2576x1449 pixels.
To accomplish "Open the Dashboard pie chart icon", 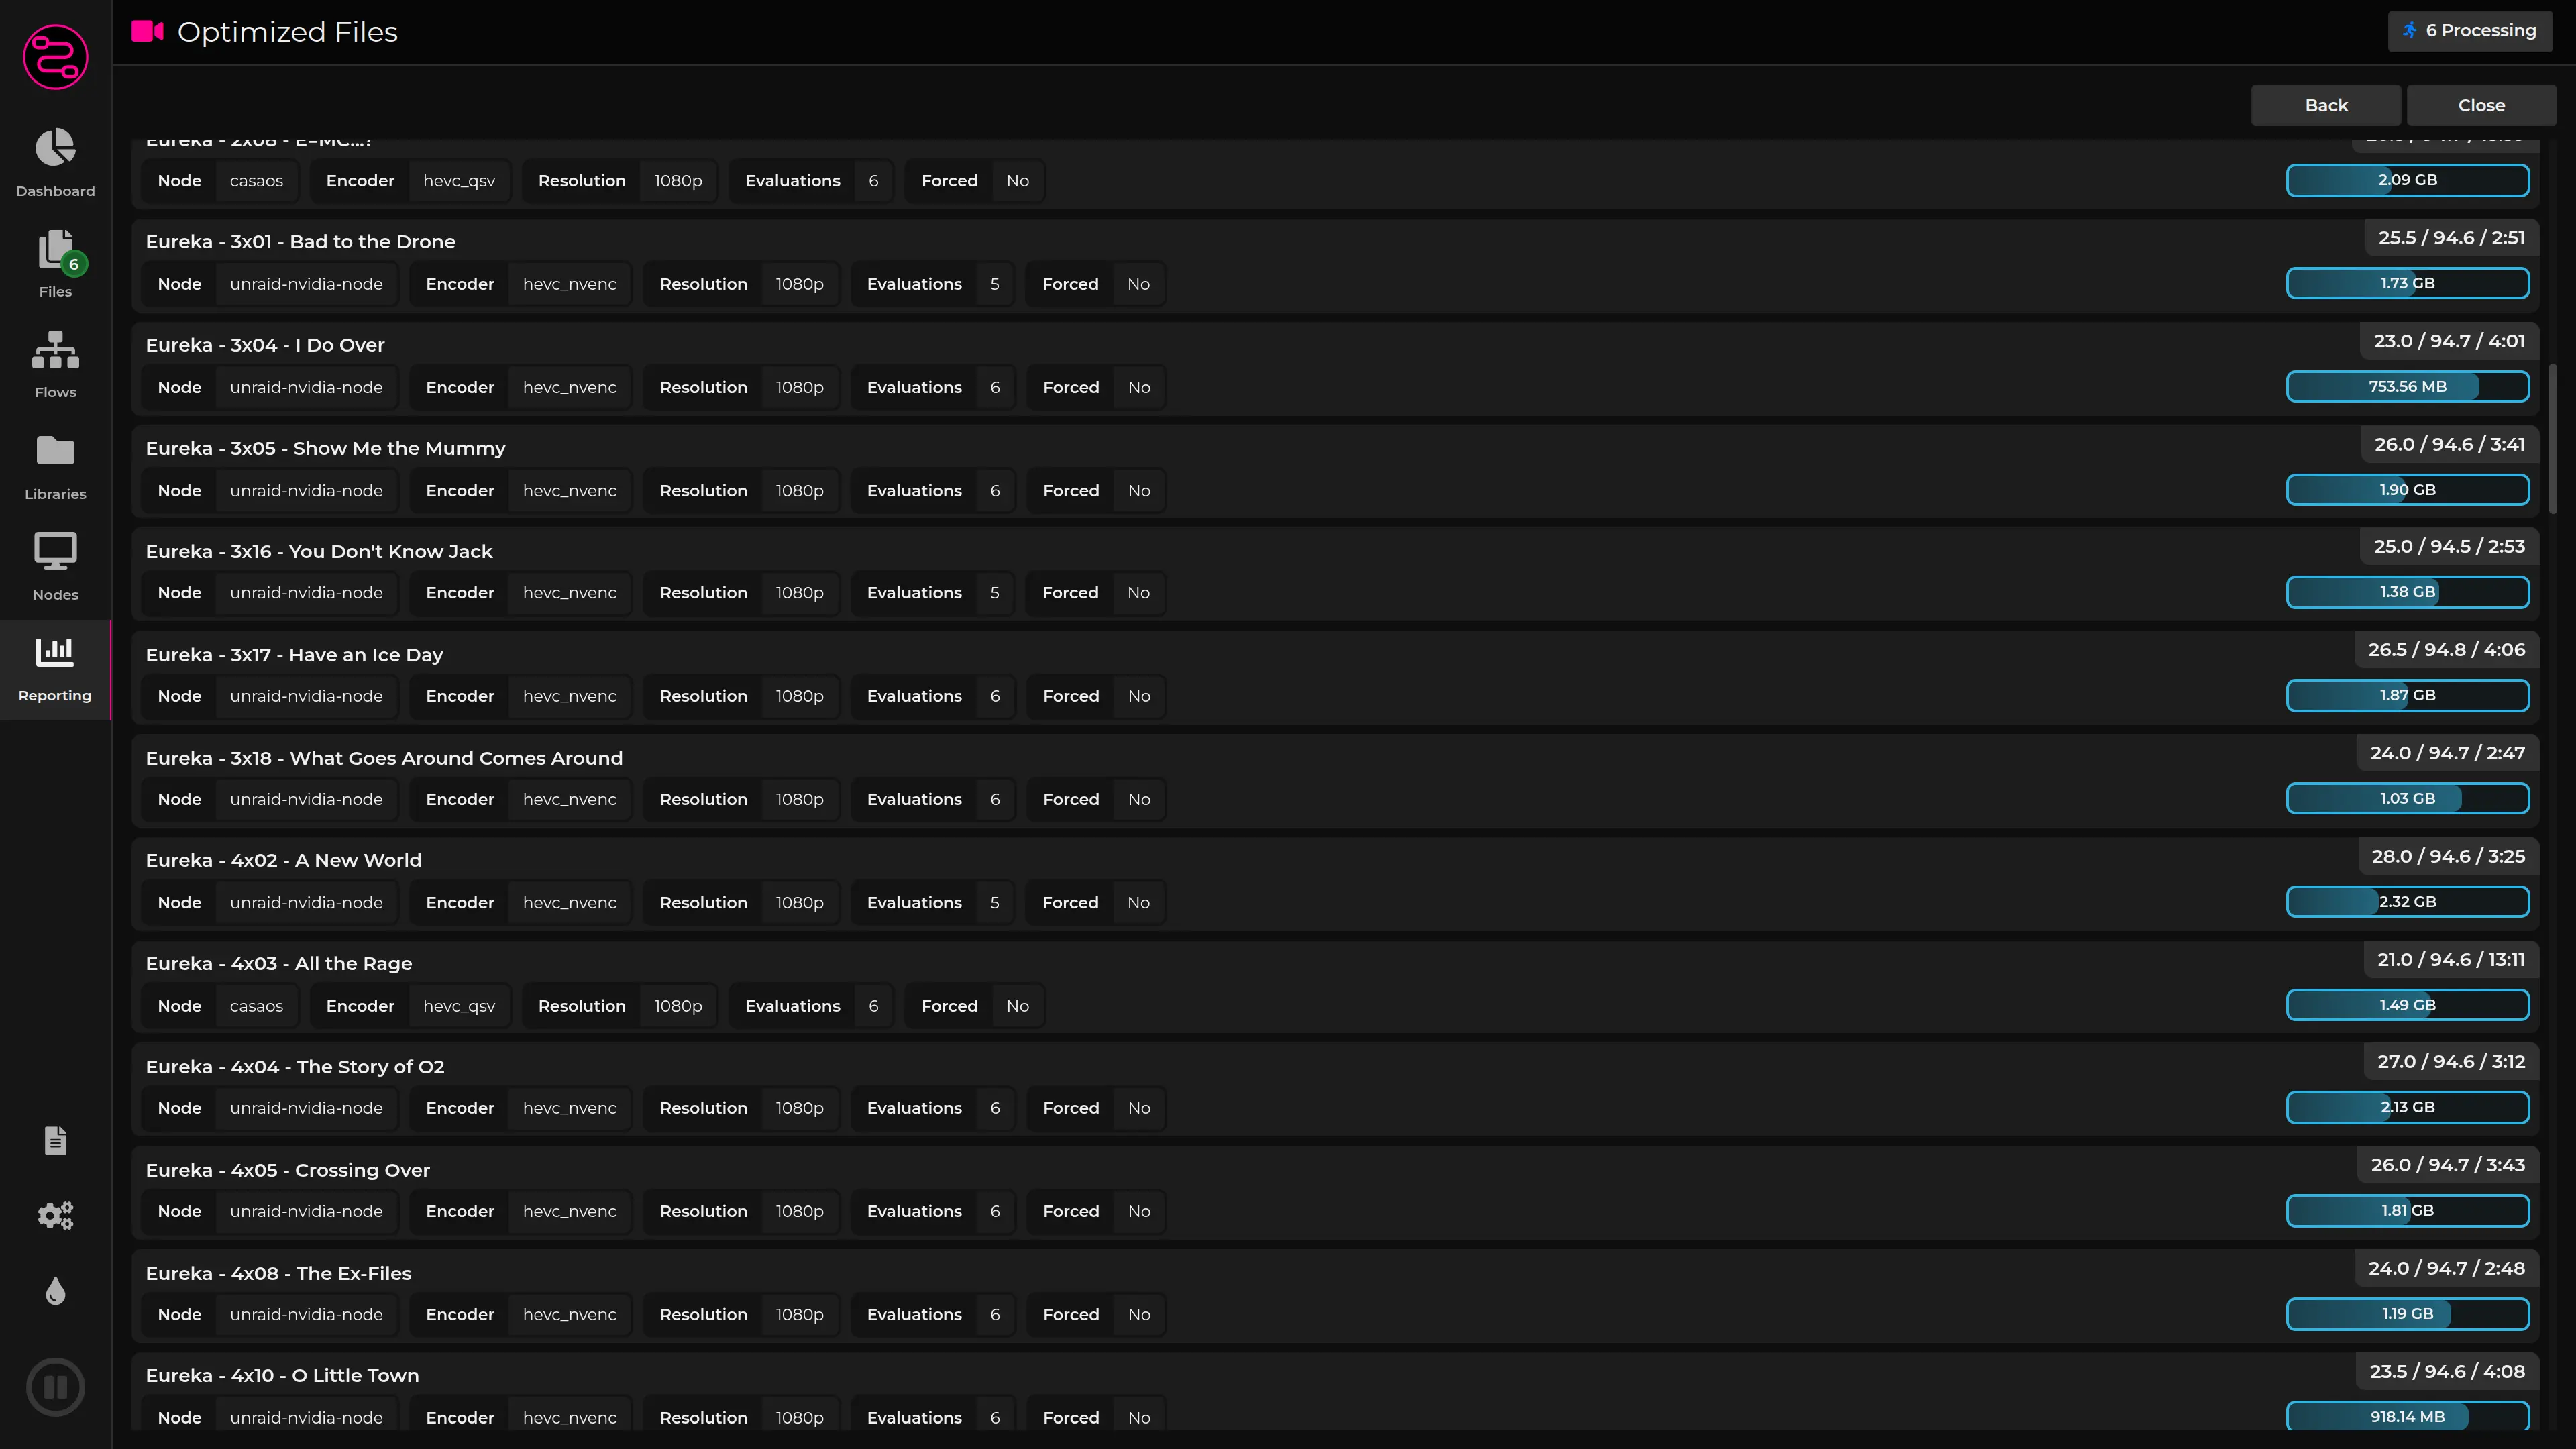I will 55,148.
